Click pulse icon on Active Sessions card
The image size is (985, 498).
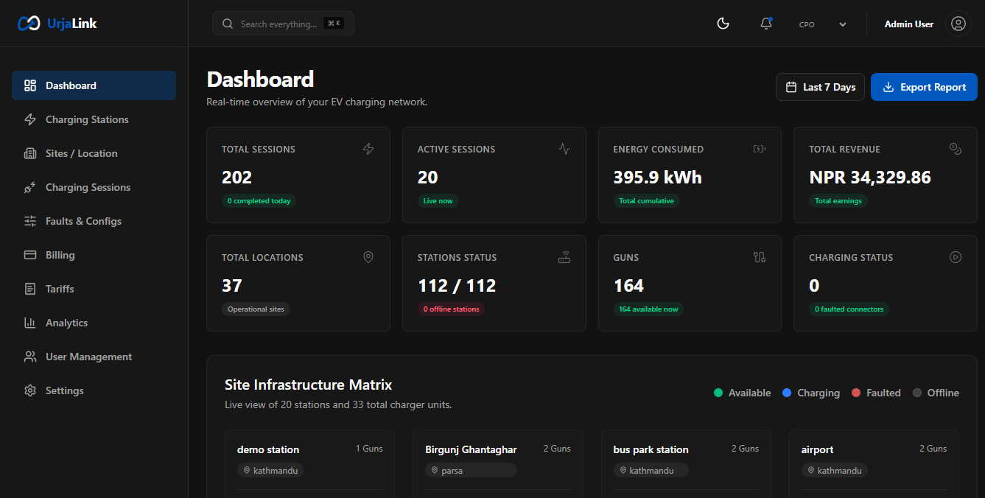click(564, 149)
